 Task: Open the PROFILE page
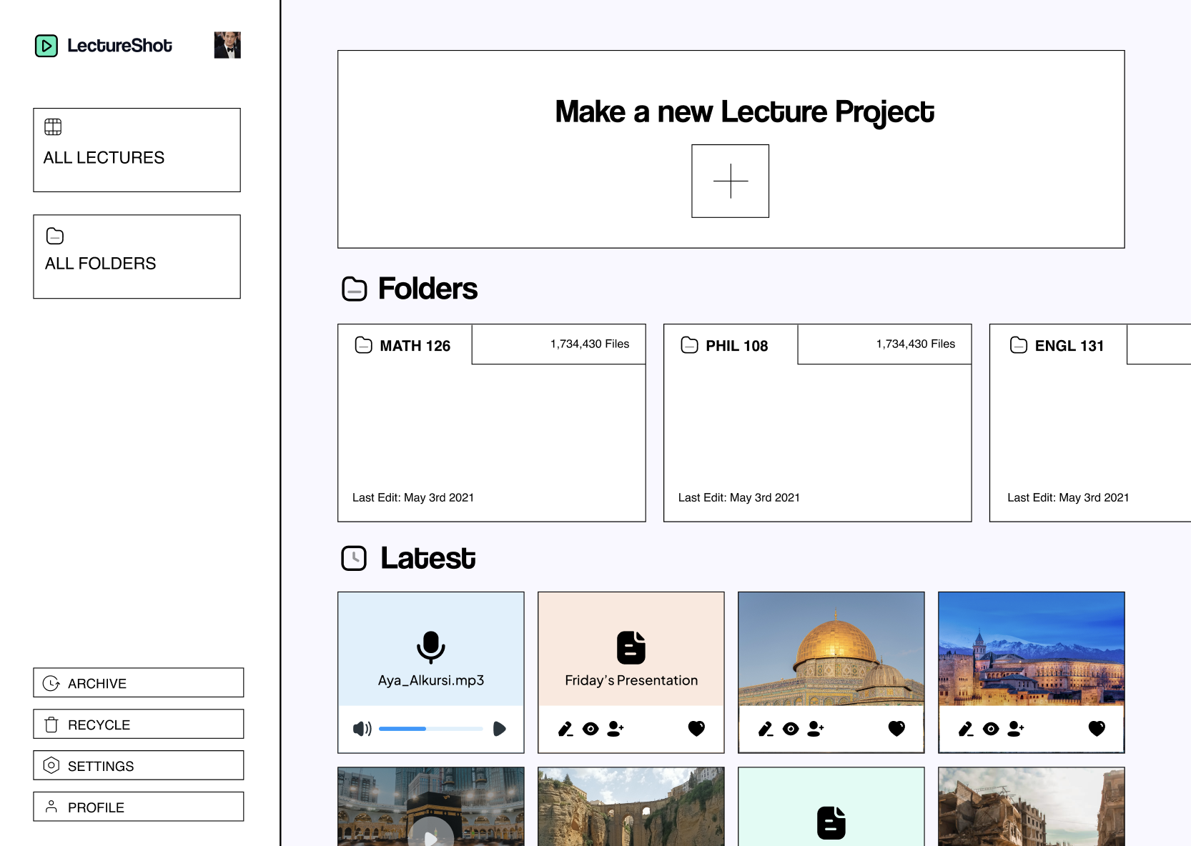point(139,807)
